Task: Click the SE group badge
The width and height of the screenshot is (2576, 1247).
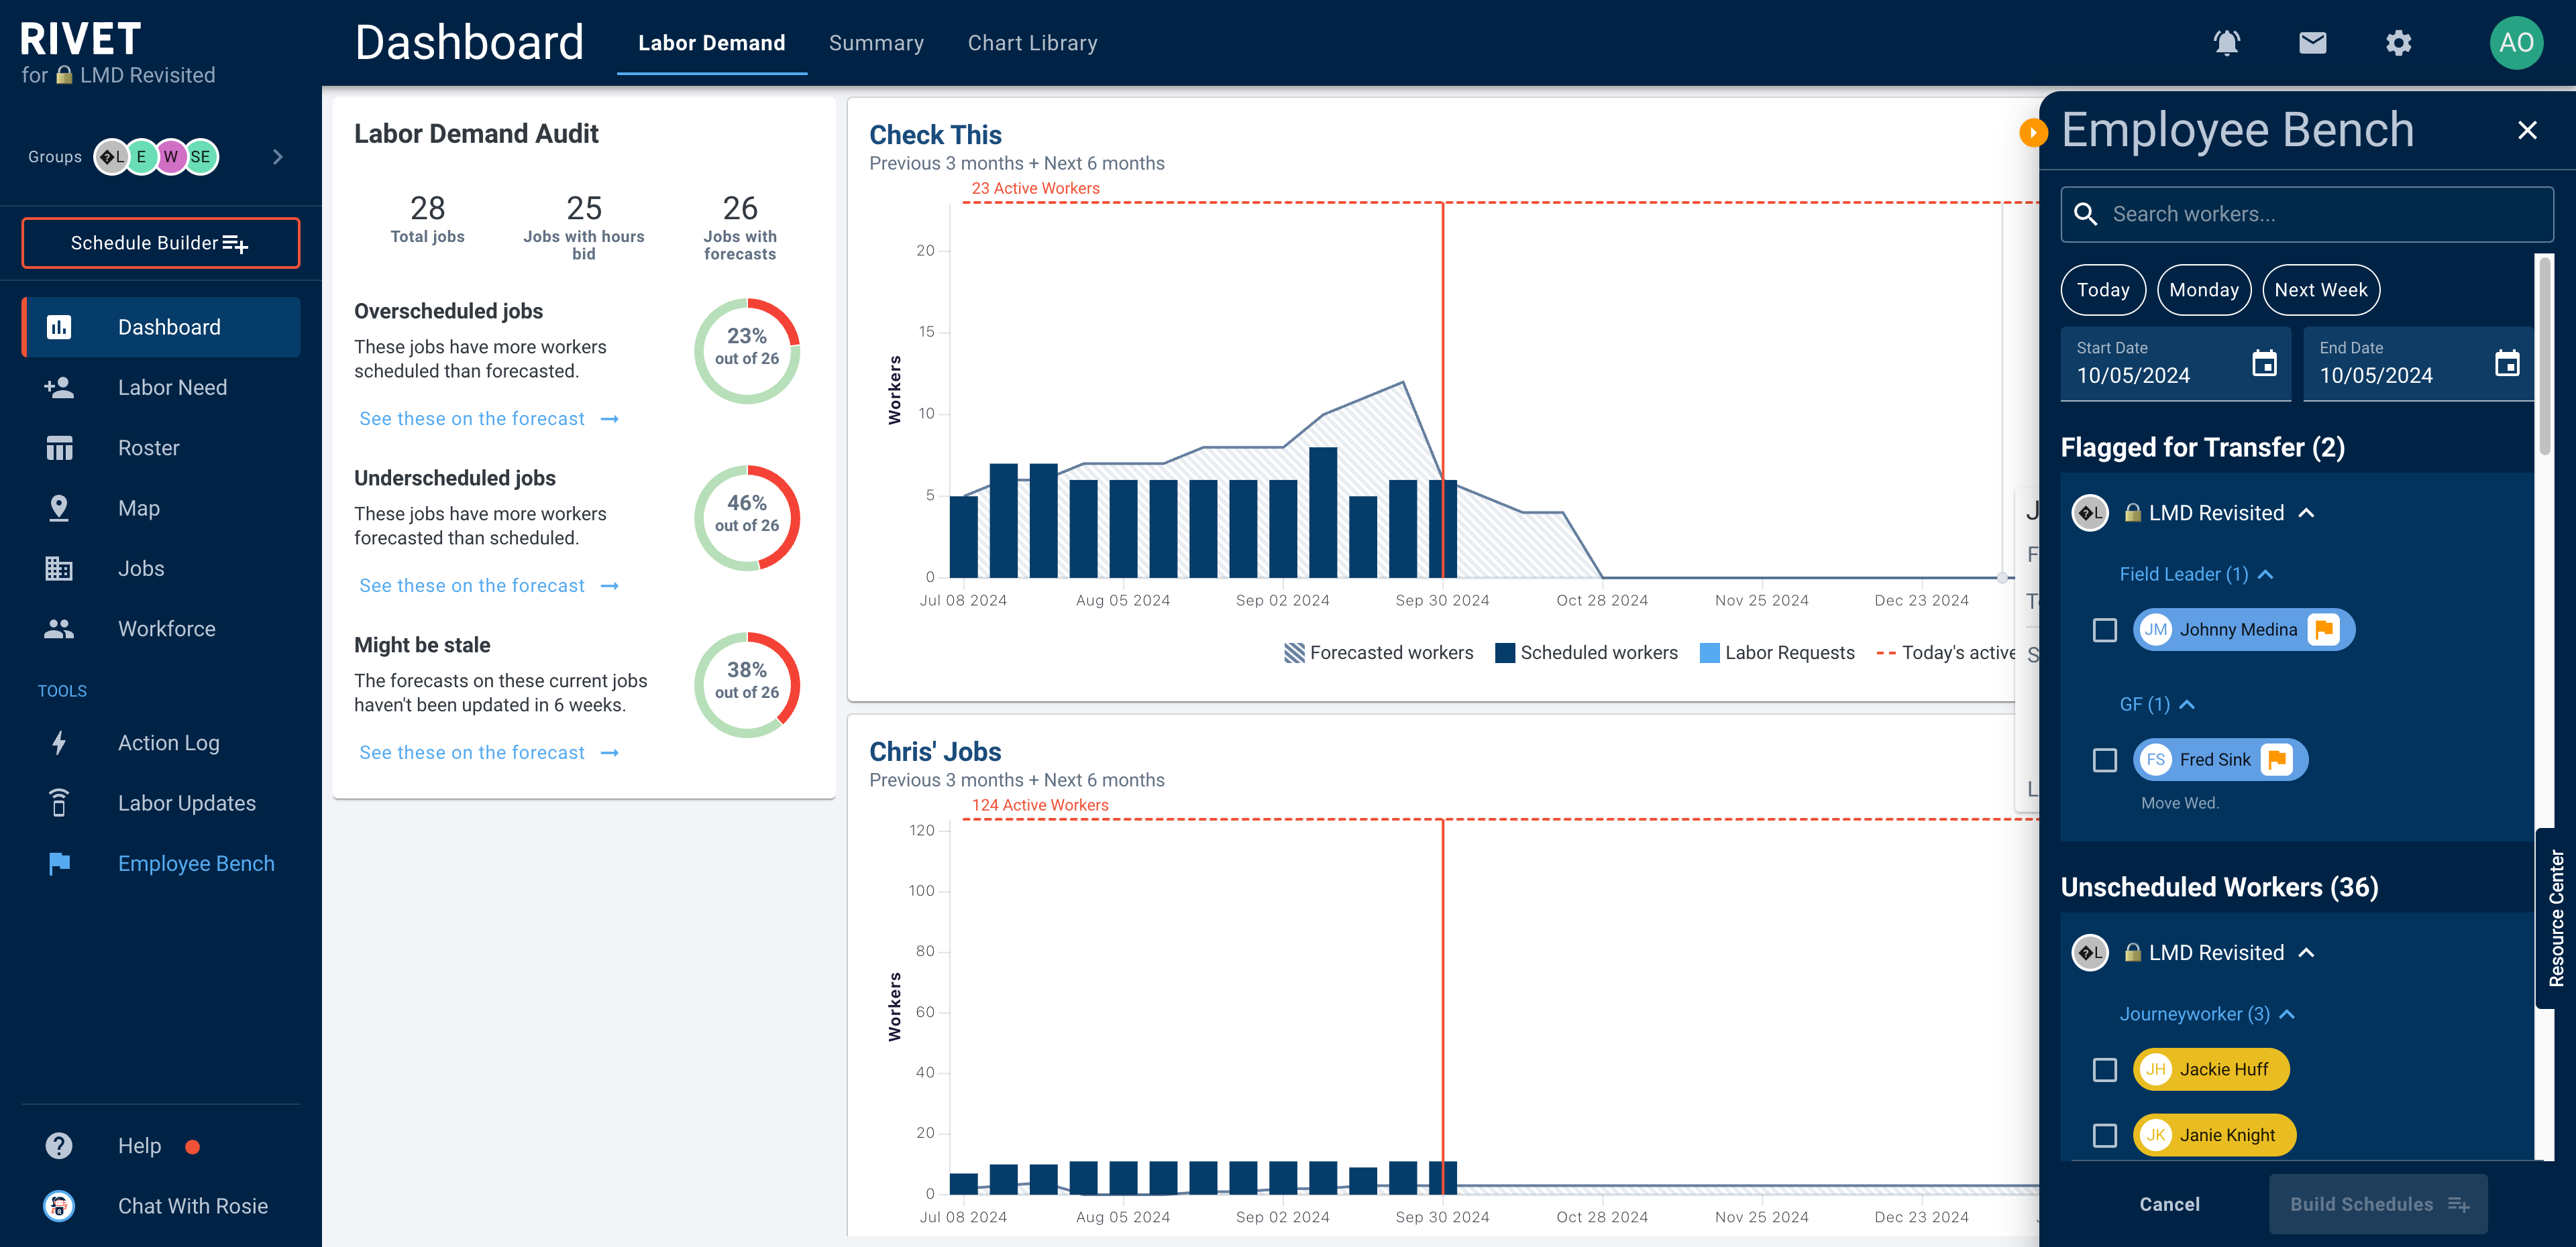Action: click(x=201, y=156)
